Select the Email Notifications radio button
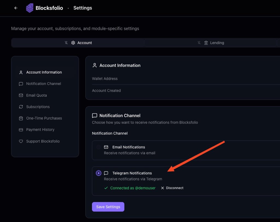The width and height of the screenshot is (280, 222). tap(98, 147)
